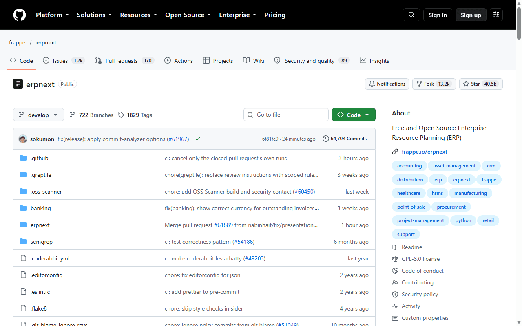Open the frappe owner breadcrumb link

click(17, 42)
